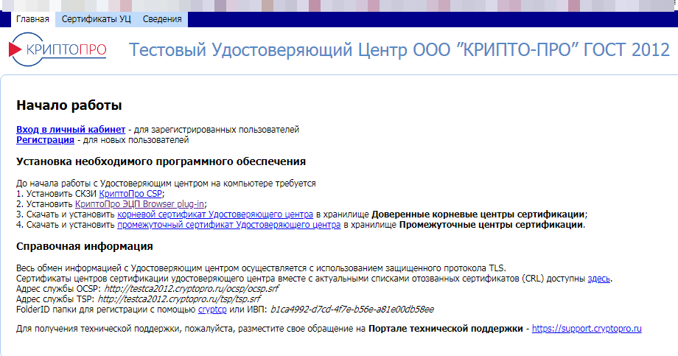The image size is (678, 356).
Task: Click the Начало работы heading
Action: point(69,105)
